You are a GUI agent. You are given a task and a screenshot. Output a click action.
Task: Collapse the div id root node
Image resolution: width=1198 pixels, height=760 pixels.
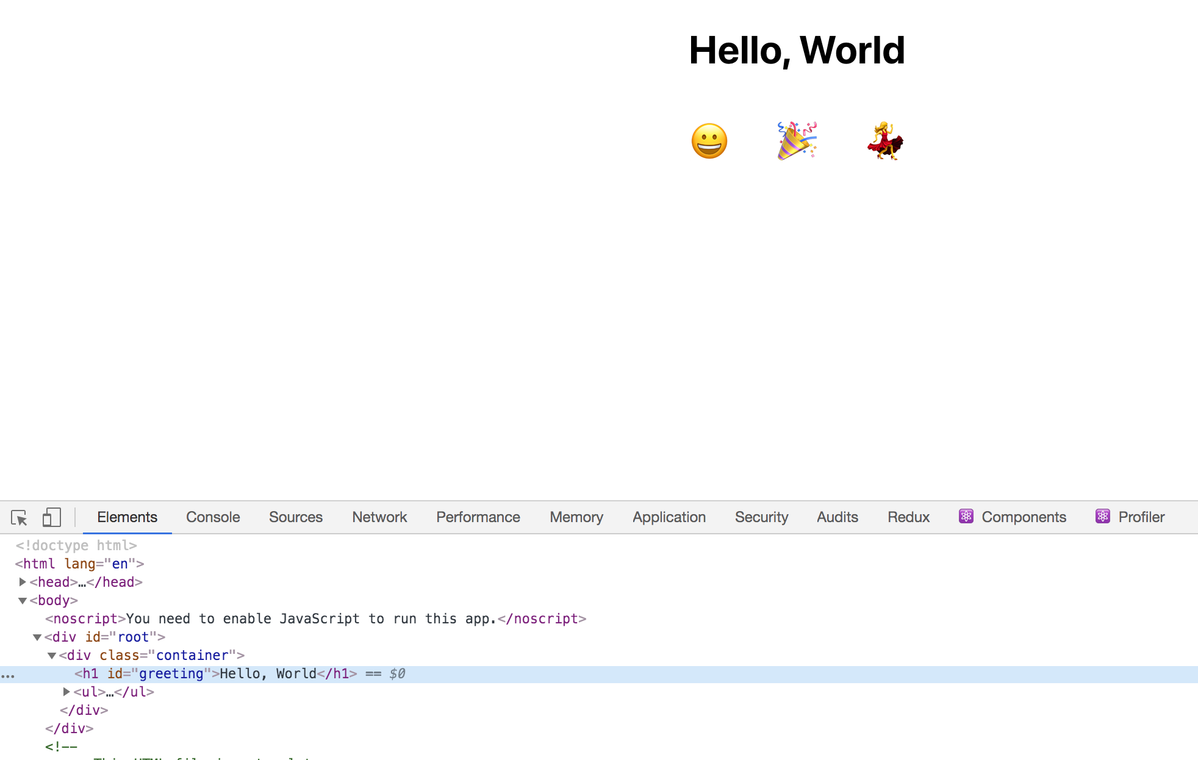tap(37, 637)
